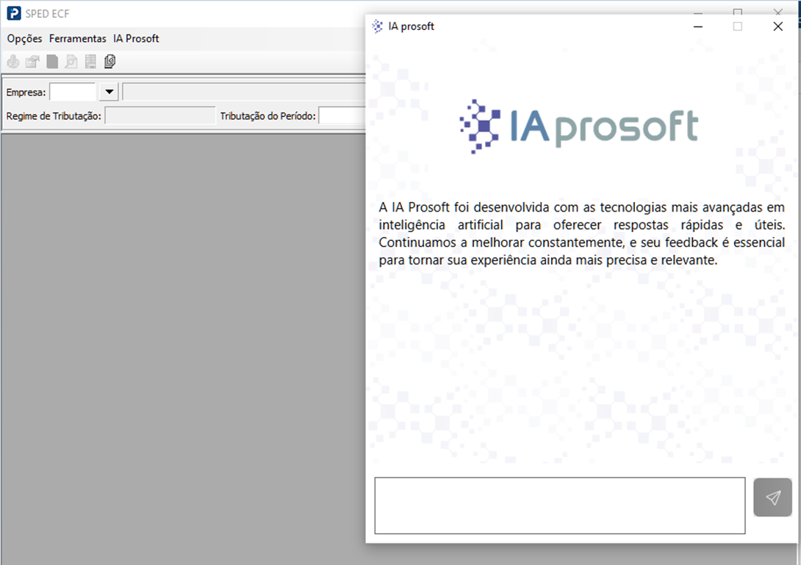Expand the Empresa dropdown arrow
Image resolution: width=801 pixels, height=565 pixels.
point(109,92)
